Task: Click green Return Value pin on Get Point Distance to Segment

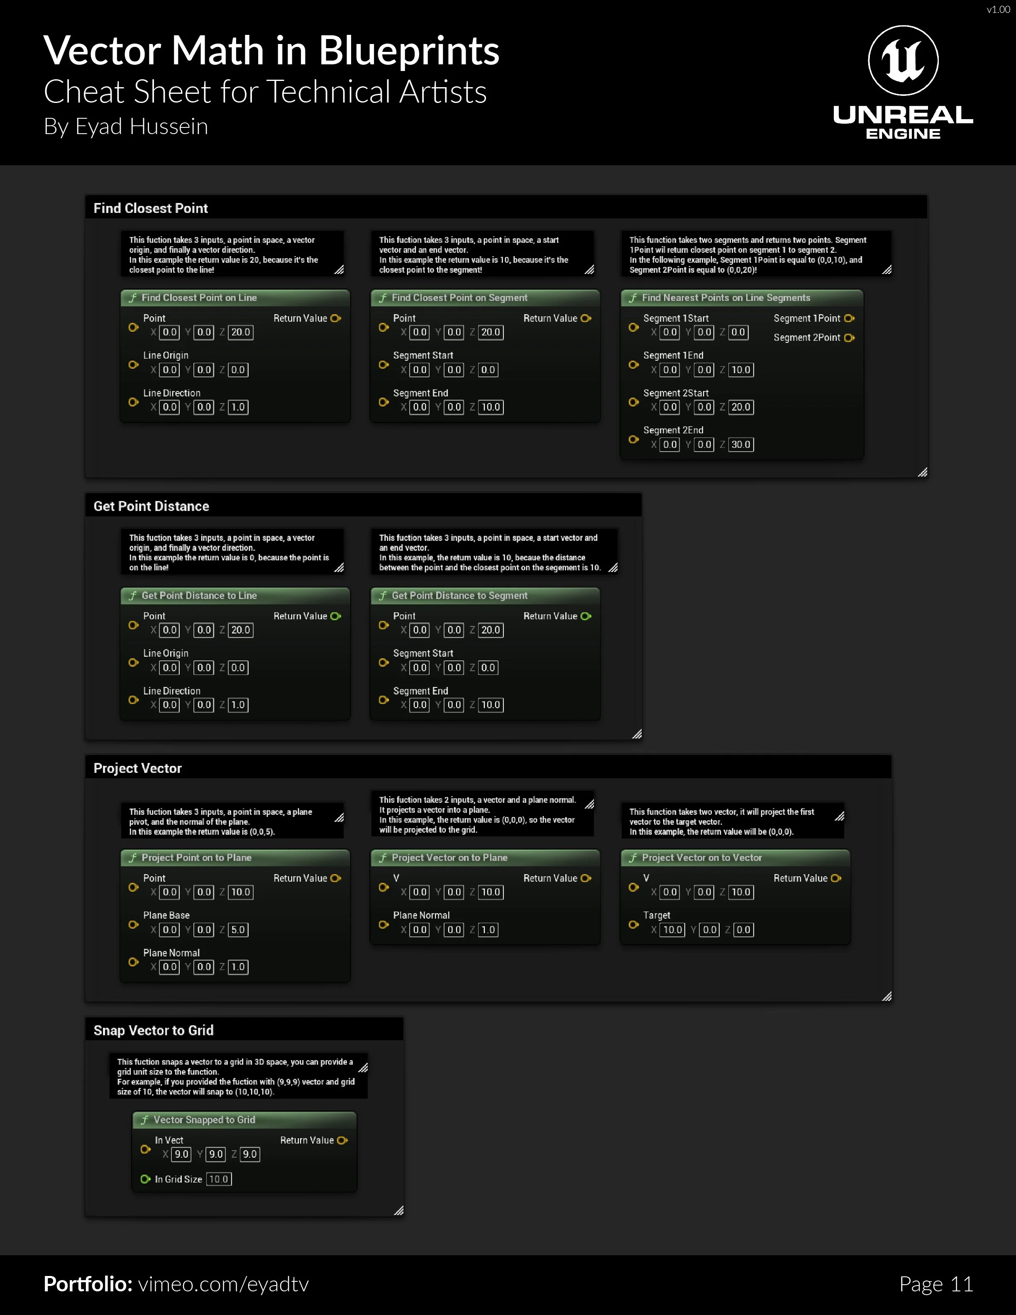Action: coord(586,616)
